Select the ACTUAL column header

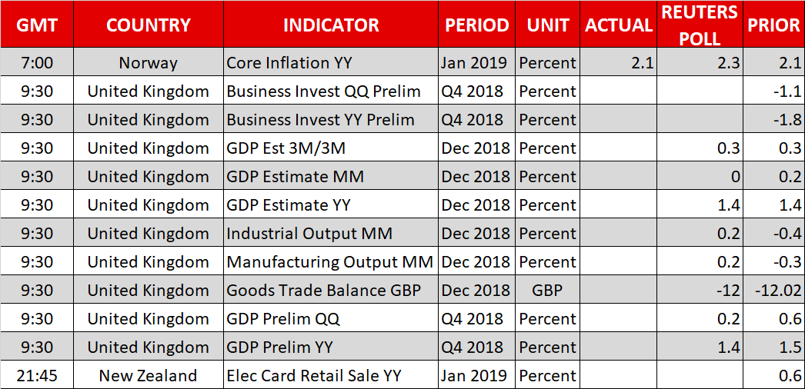(618, 25)
